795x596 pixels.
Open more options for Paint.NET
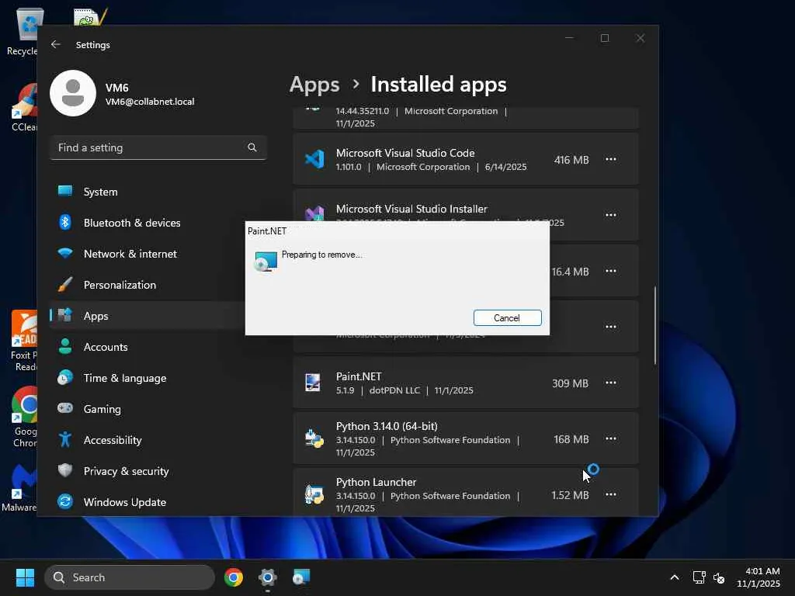(611, 383)
